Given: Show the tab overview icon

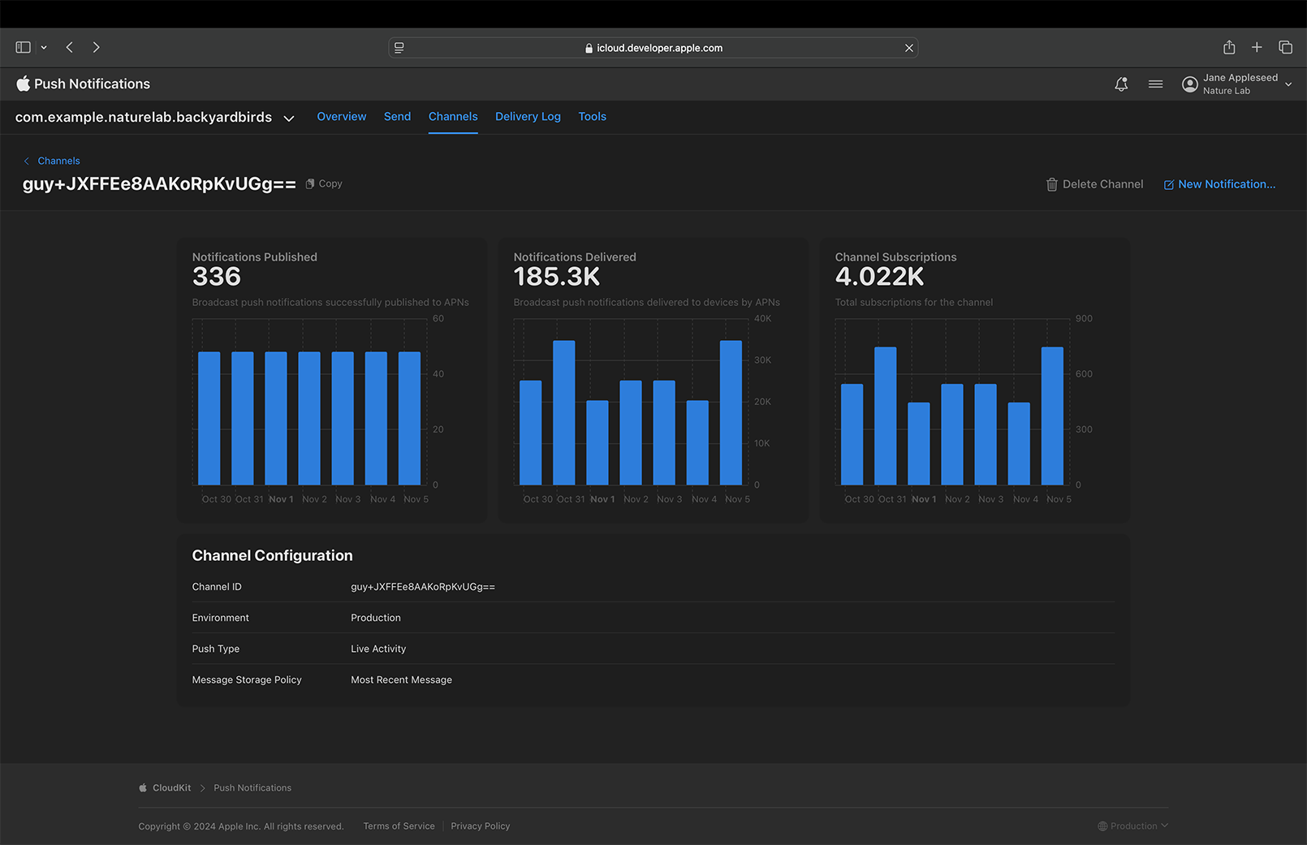Looking at the screenshot, I should pyautogui.click(x=1285, y=47).
